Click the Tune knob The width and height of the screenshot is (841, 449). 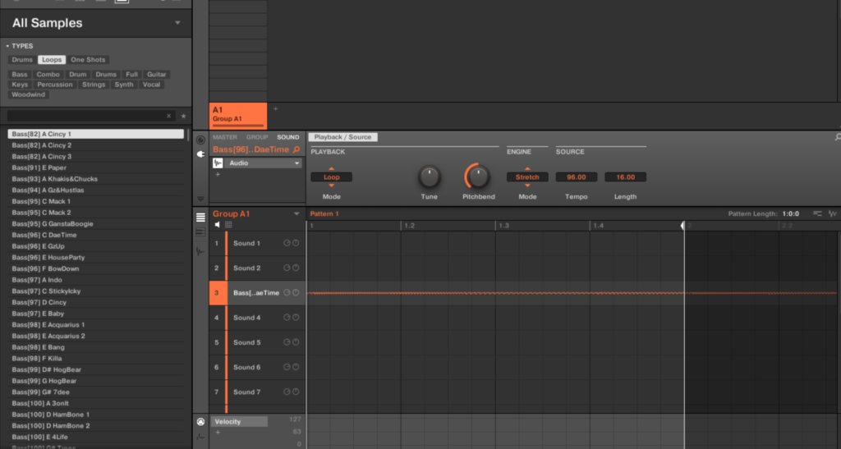point(429,176)
